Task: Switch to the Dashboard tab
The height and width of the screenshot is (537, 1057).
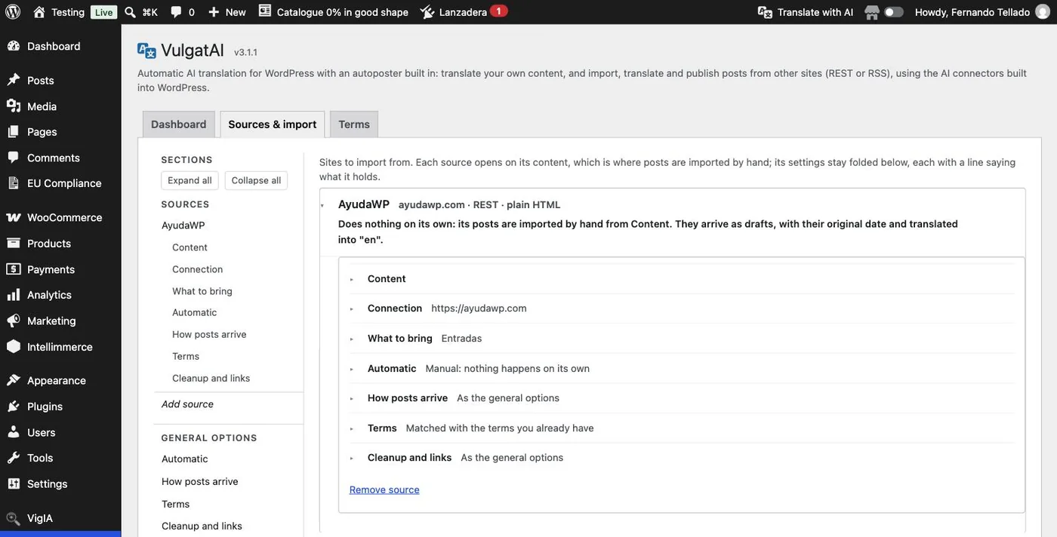Action: coord(179,124)
